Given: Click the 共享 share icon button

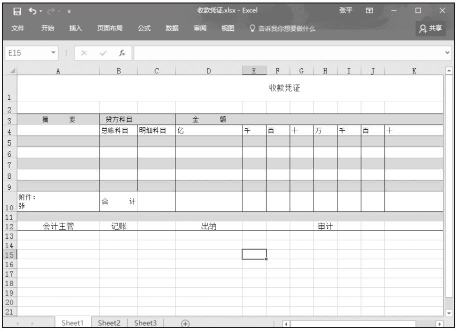Looking at the screenshot, I should [431, 29].
